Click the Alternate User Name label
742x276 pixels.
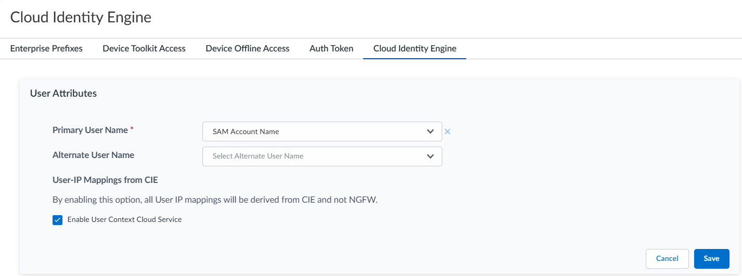pyautogui.click(x=93, y=155)
